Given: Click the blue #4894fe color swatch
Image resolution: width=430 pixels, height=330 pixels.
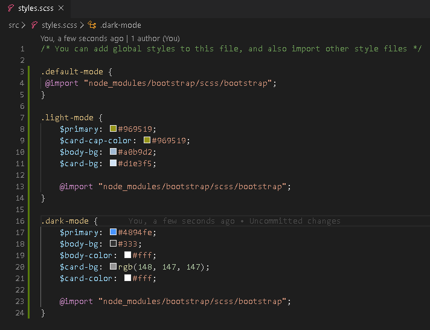Looking at the screenshot, I should [x=113, y=232].
